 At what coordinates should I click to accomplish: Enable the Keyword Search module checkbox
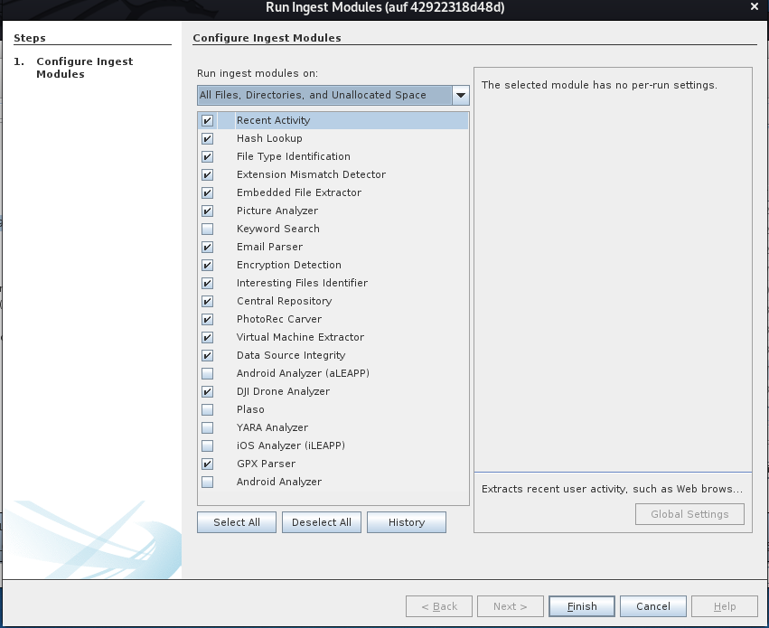coord(208,229)
